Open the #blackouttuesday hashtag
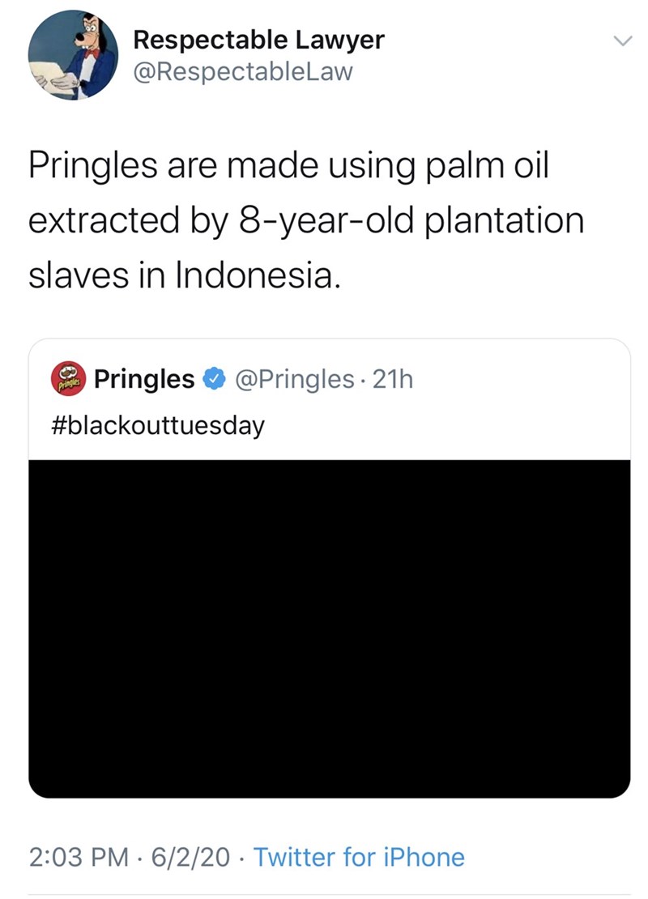Viewport: 648px width, 899px height. (157, 424)
